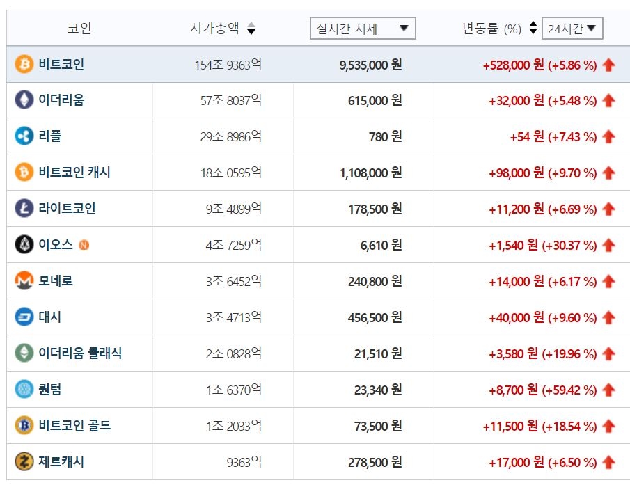
Task: Open the 이더리움 클래식 coin link
Action: (80, 353)
